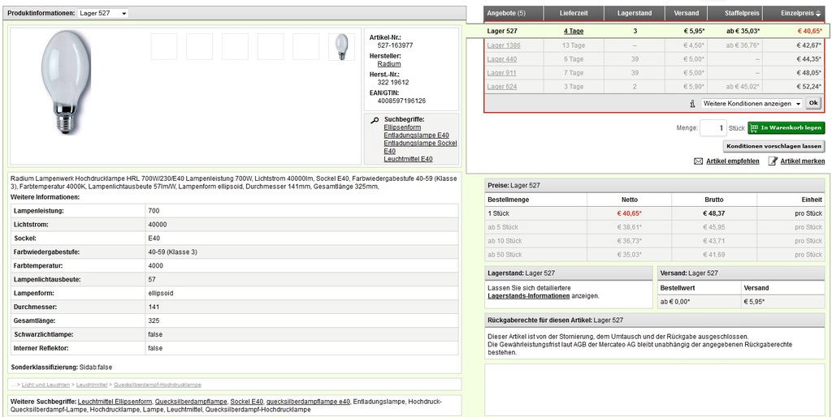Image resolution: width=832 pixels, height=417 pixels.
Task: Click the notepad icon beside Artikel merken
Action: point(772,161)
